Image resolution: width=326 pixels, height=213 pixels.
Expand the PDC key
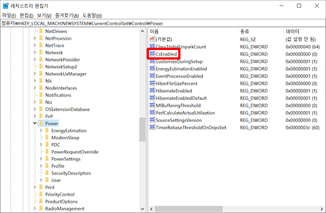click(x=40, y=144)
